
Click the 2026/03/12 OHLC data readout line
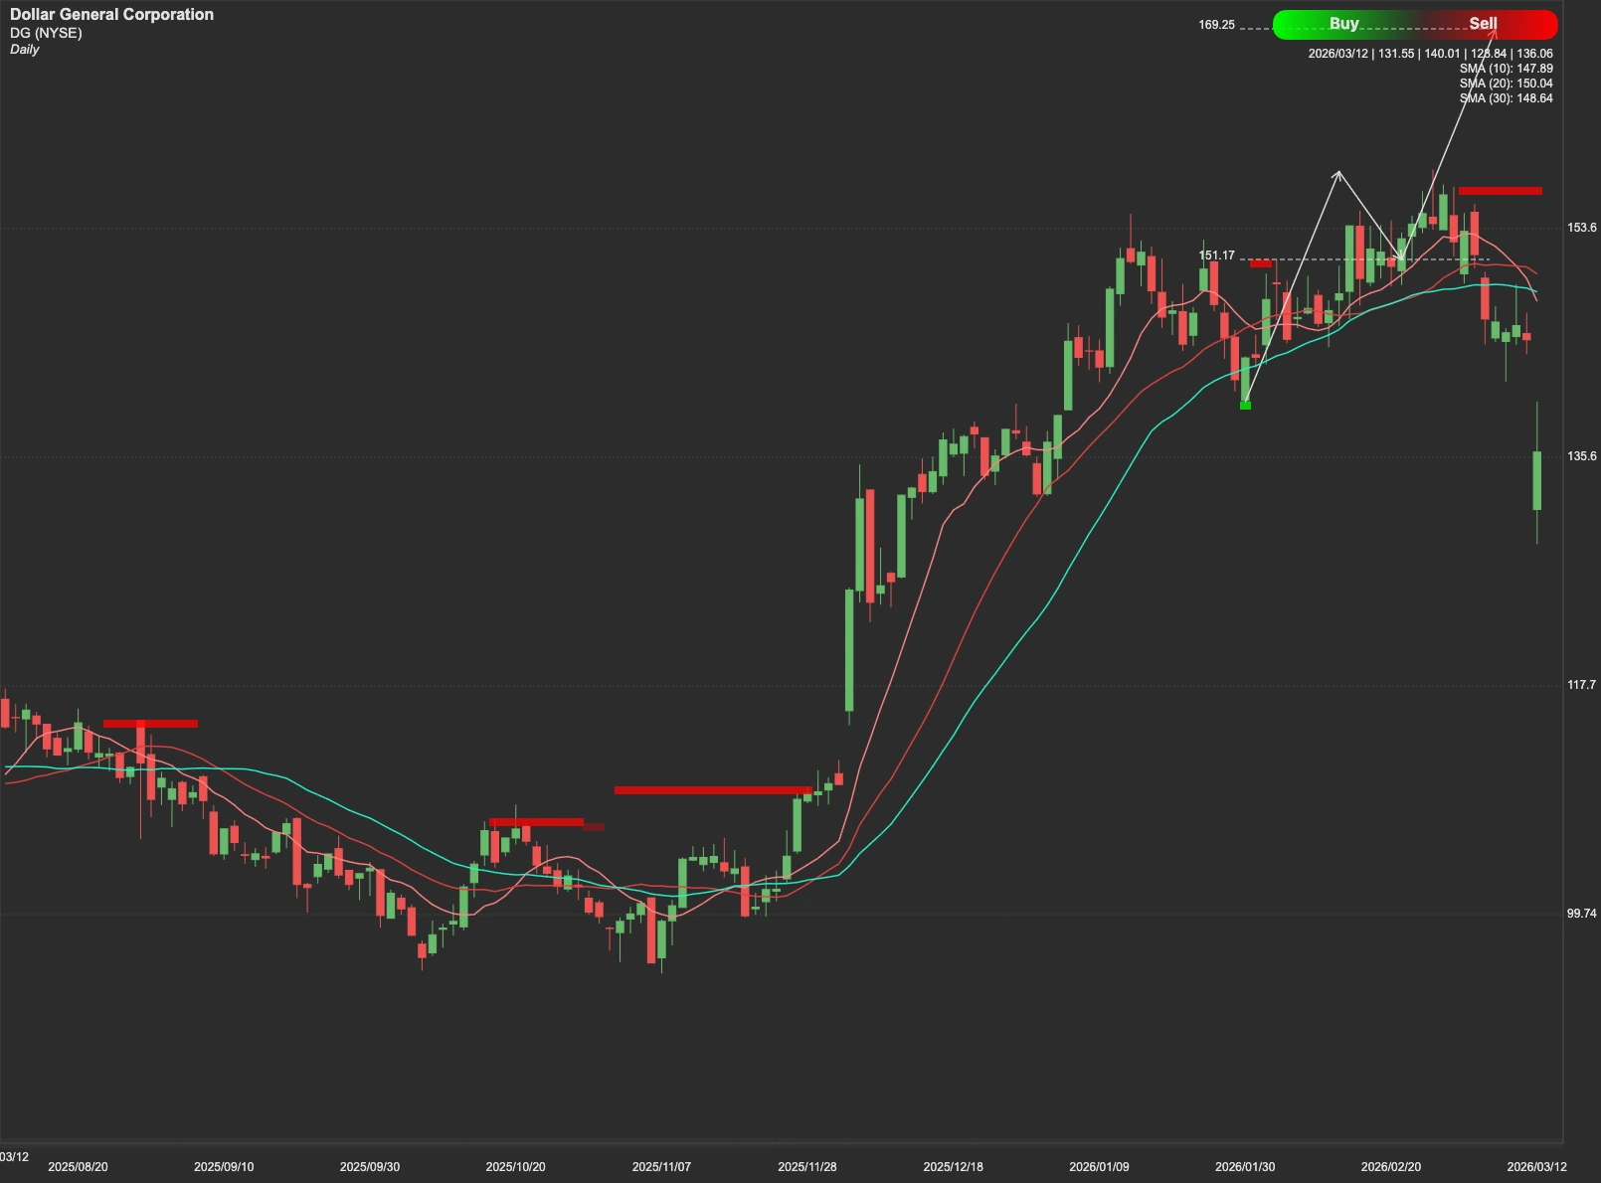coord(1430,54)
